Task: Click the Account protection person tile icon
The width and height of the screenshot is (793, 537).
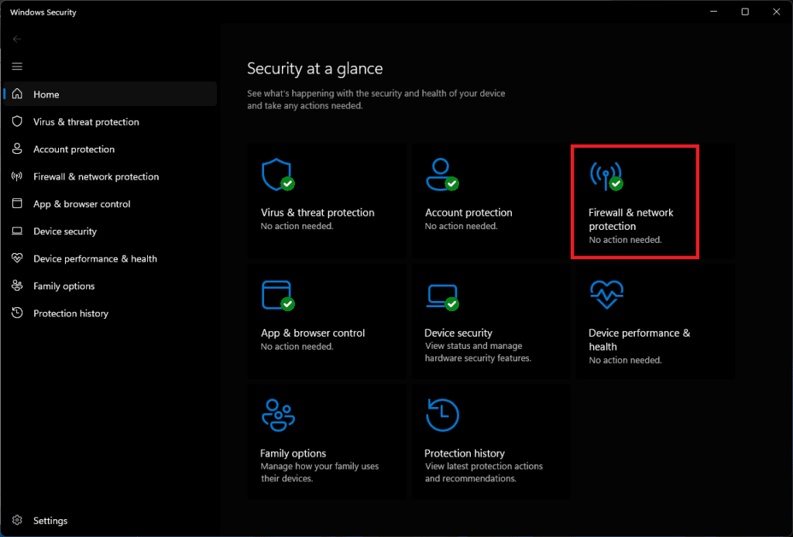Action: click(x=441, y=175)
